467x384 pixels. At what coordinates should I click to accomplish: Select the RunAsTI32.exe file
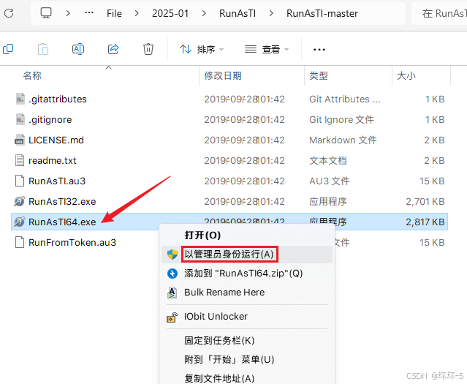click(62, 202)
